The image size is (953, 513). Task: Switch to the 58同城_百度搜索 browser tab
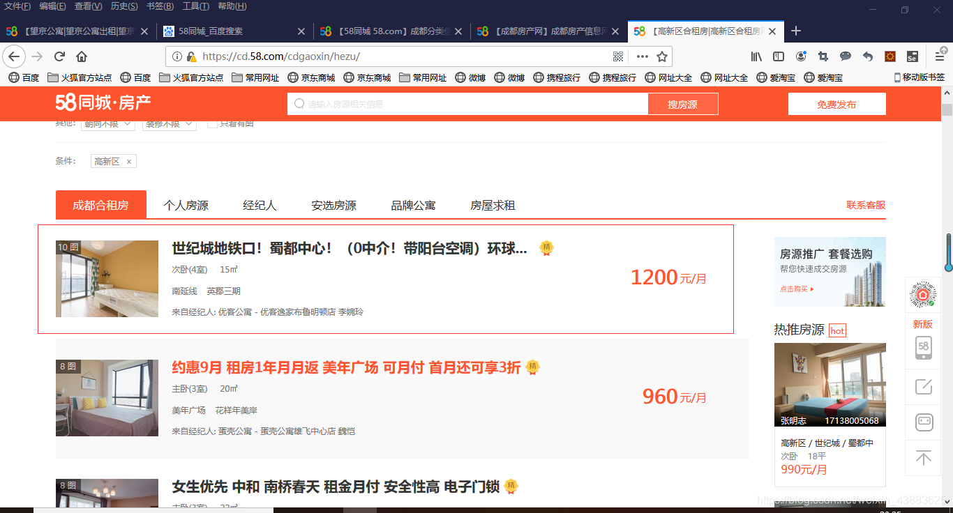(x=234, y=31)
